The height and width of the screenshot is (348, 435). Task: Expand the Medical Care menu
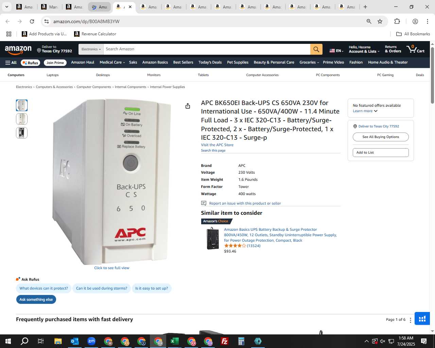(112, 62)
